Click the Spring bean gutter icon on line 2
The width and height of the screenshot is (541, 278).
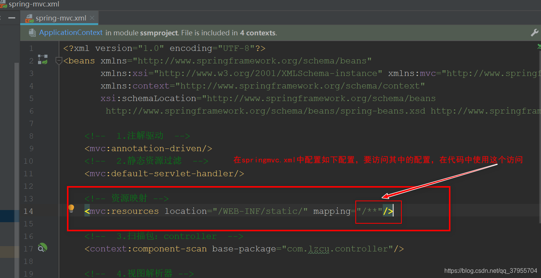click(x=42, y=59)
